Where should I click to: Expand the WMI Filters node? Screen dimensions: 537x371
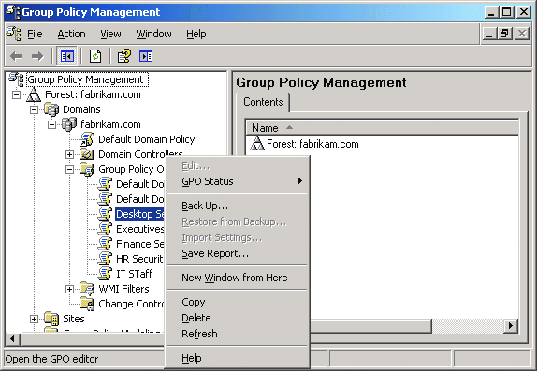point(69,289)
